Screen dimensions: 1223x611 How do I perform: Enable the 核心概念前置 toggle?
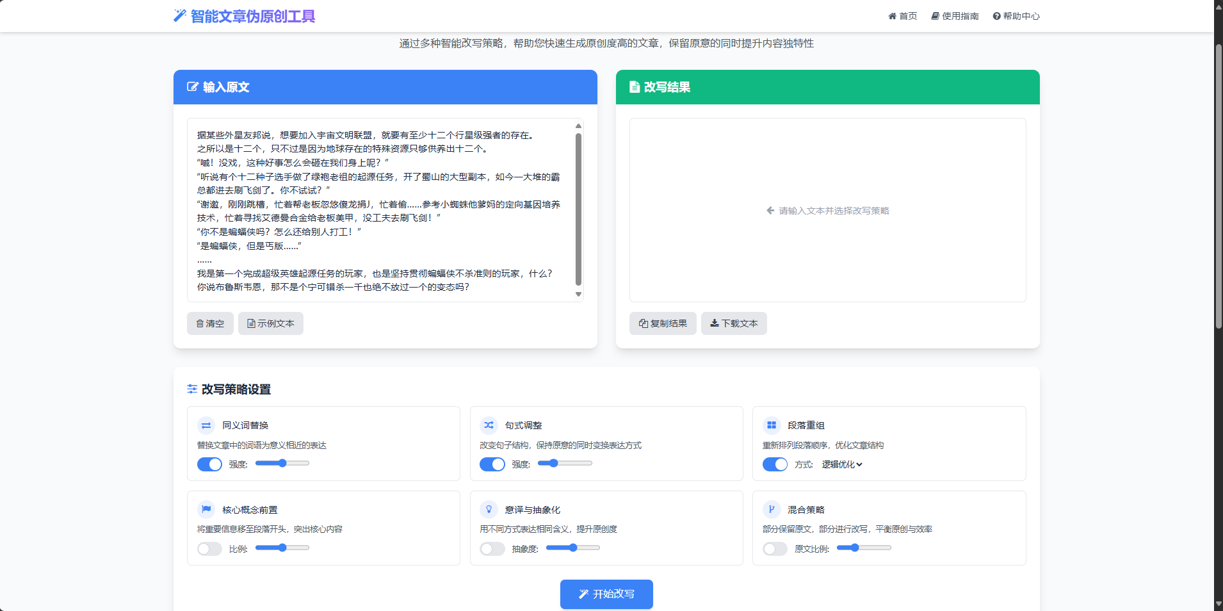pyautogui.click(x=209, y=549)
